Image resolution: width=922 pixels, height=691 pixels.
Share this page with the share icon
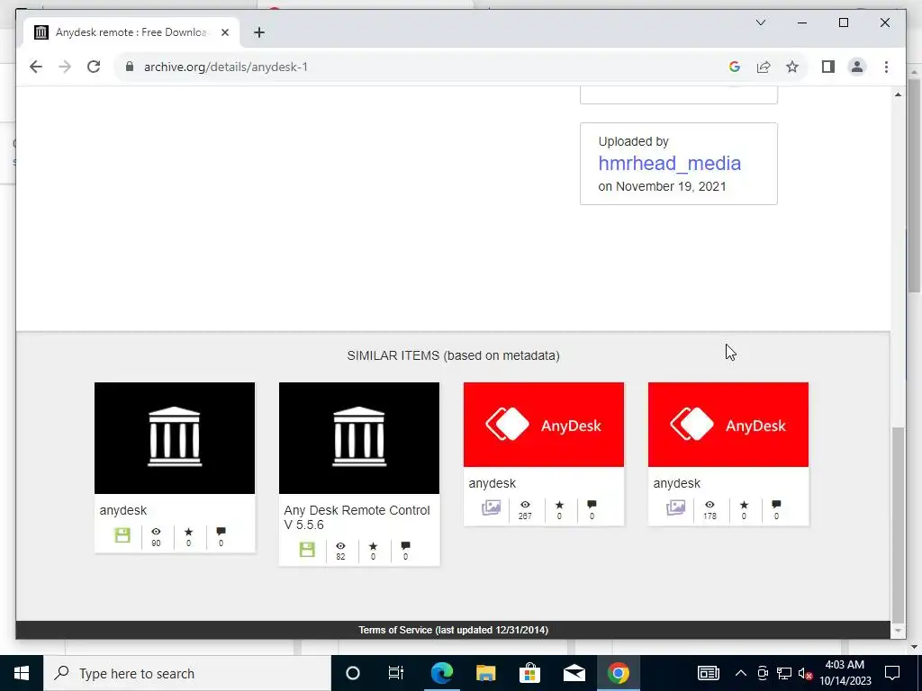pyautogui.click(x=764, y=67)
